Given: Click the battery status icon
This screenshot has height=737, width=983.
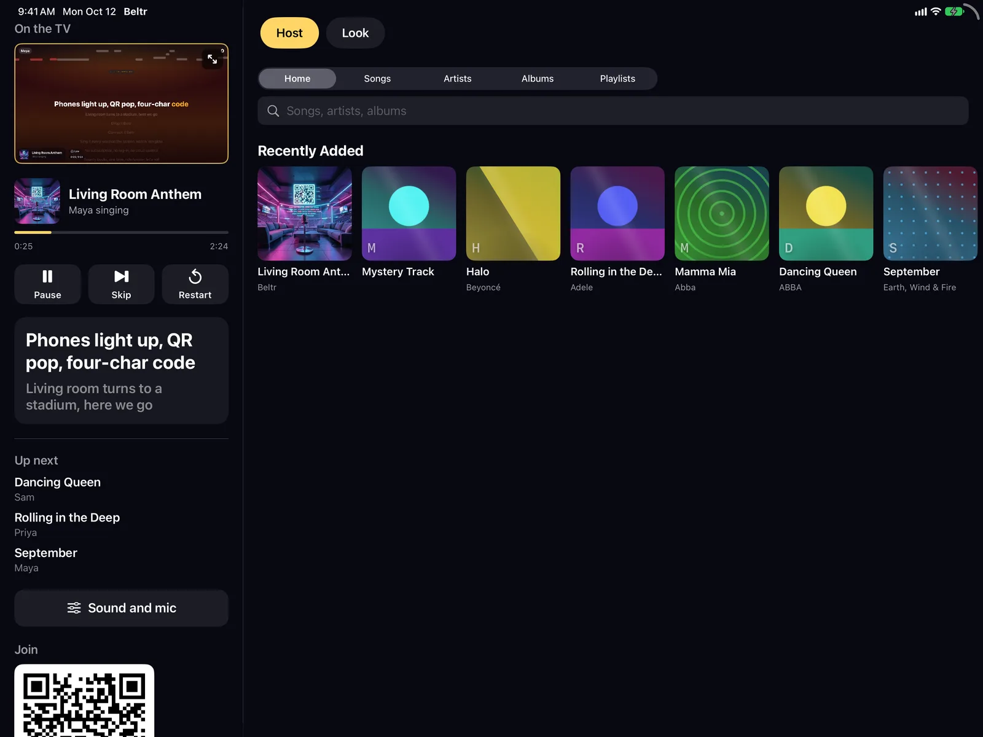Looking at the screenshot, I should pos(955,12).
